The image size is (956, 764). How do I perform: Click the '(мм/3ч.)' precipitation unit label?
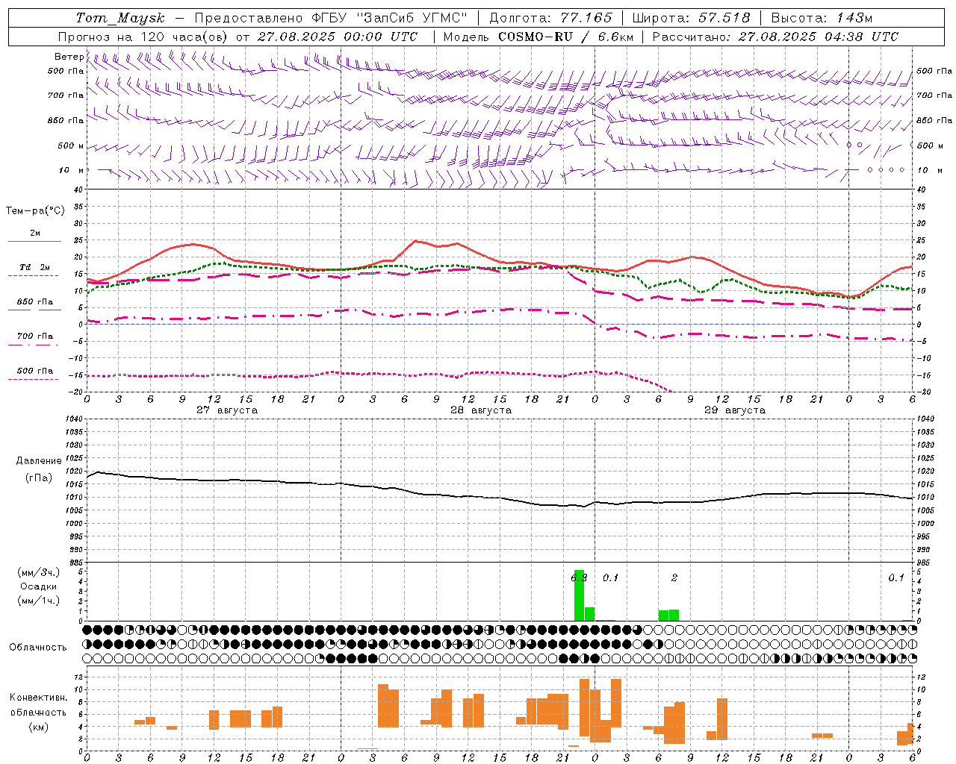click(39, 573)
